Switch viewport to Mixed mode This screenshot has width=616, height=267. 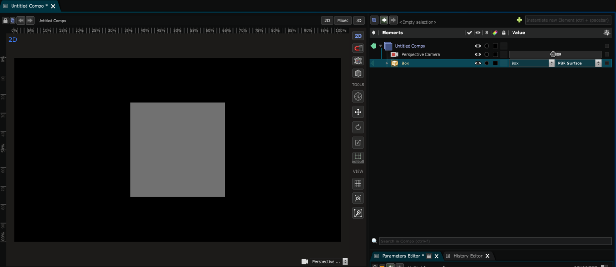click(x=343, y=21)
